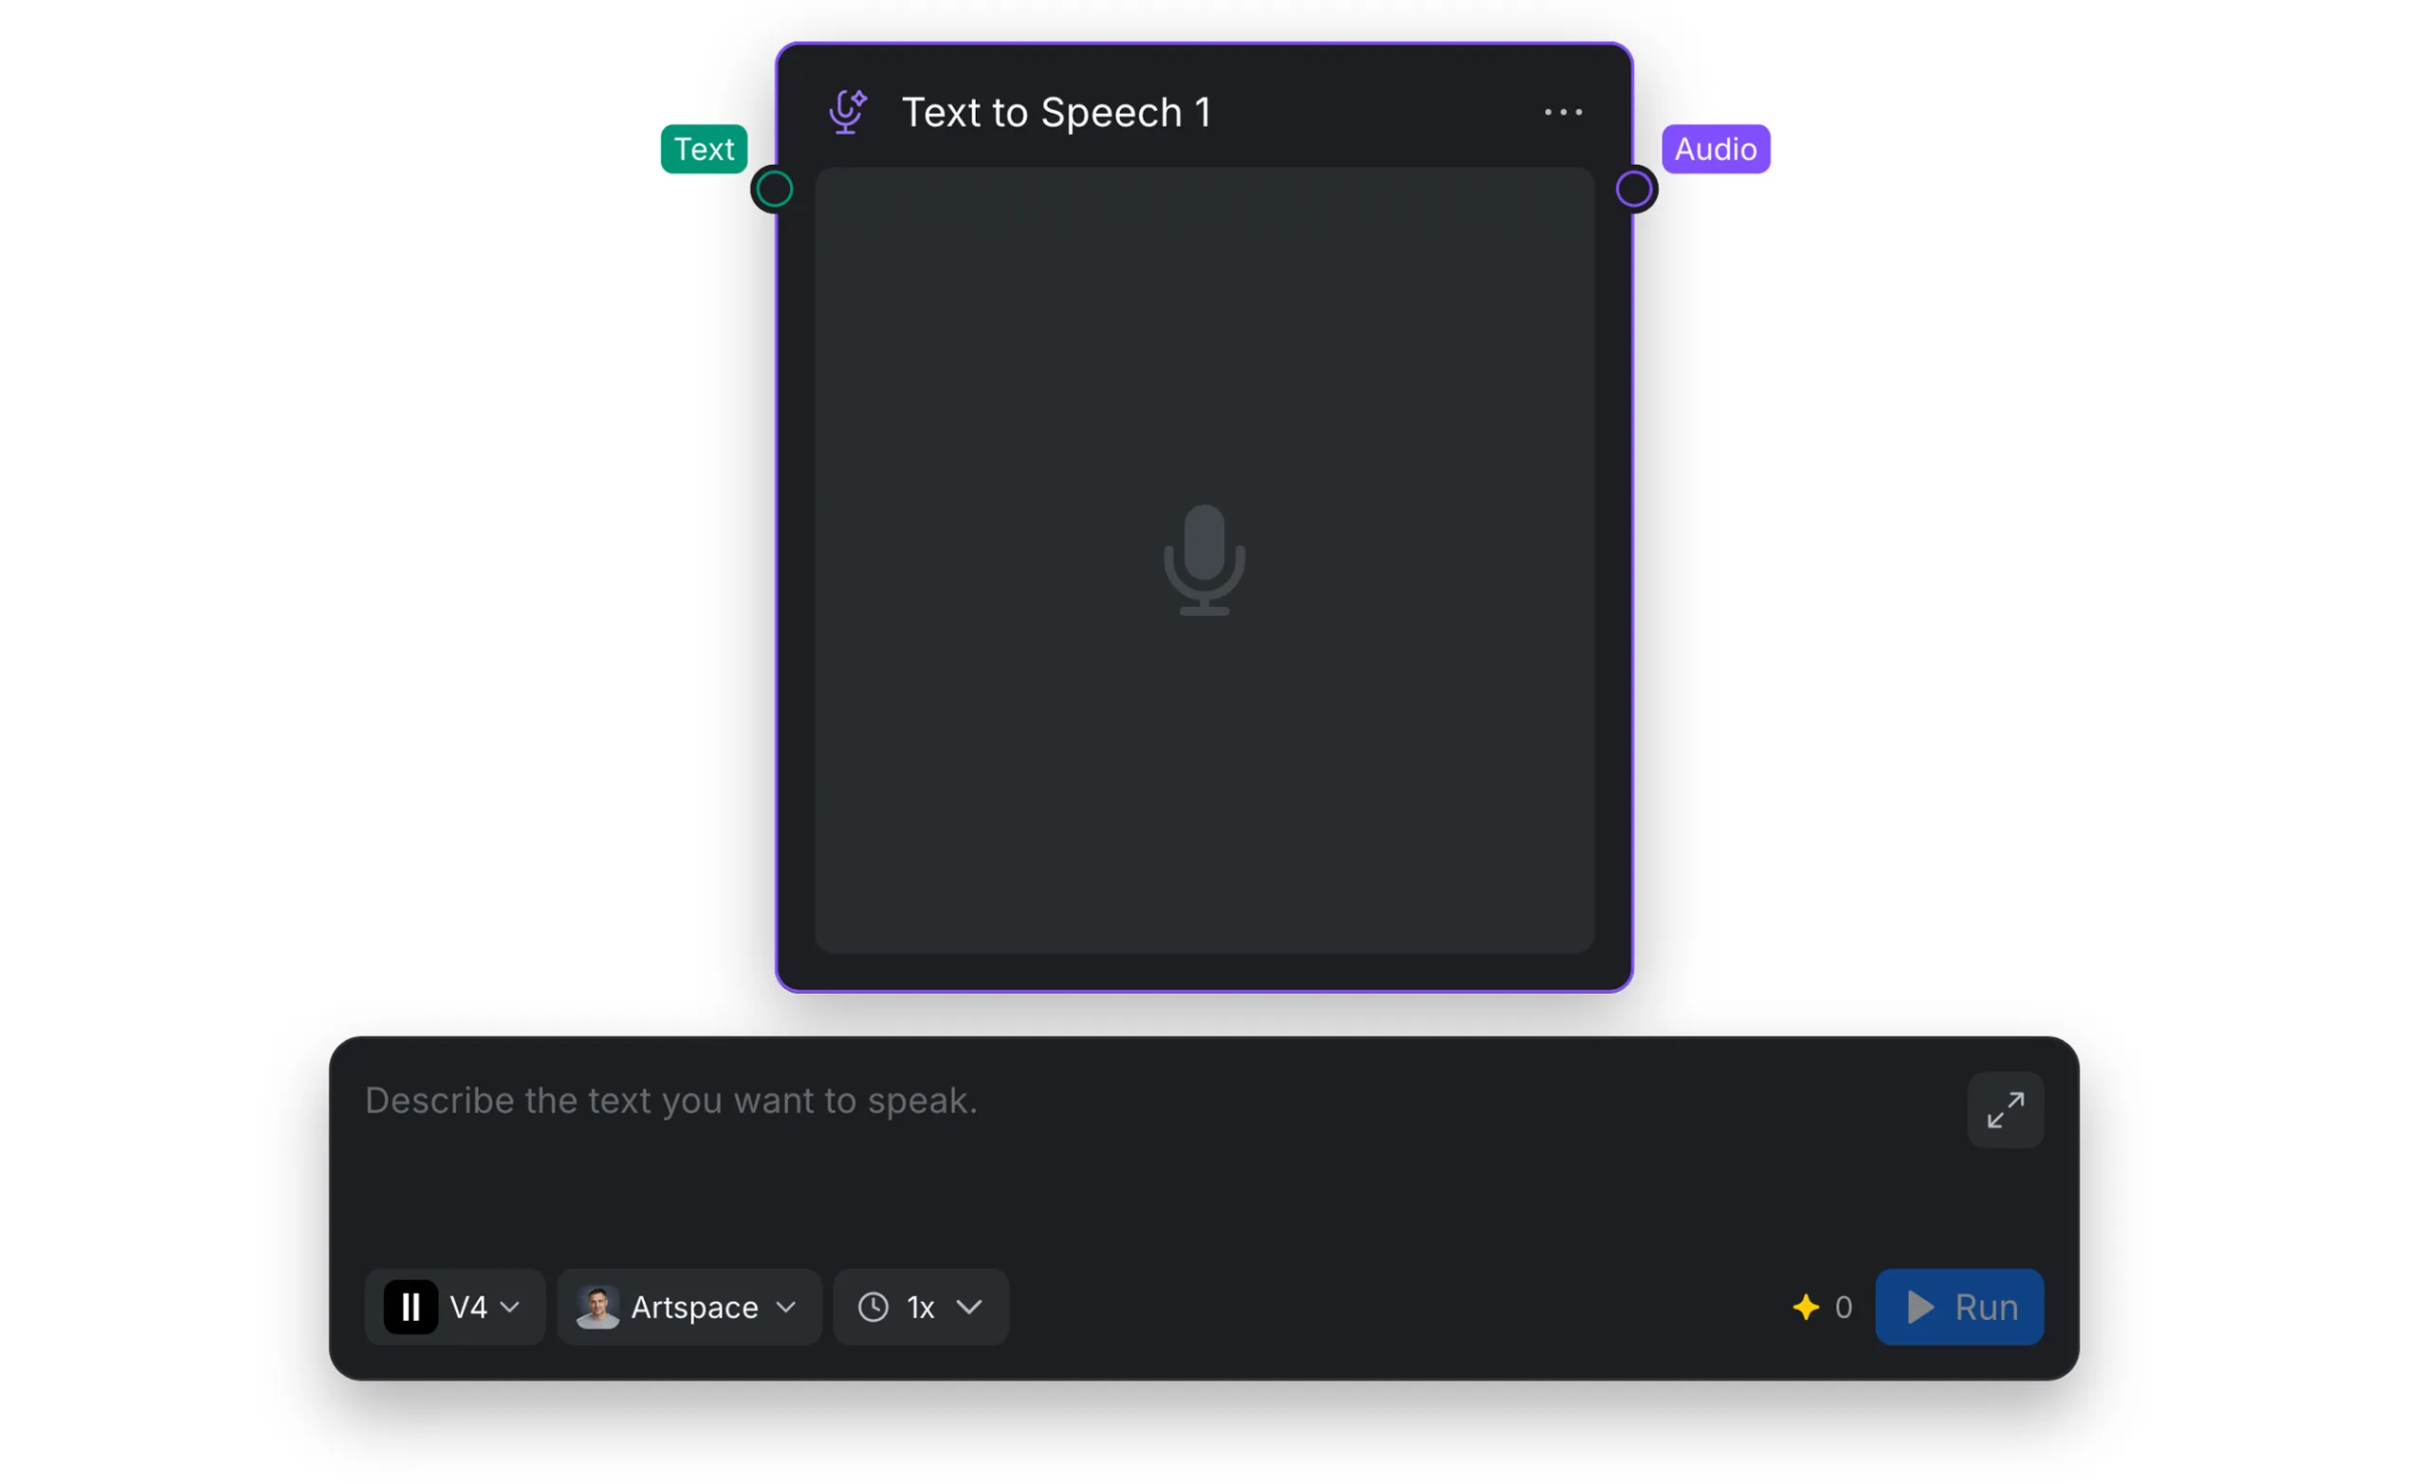Click the purple Audio port label

pyautogui.click(x=1716, y=149)
